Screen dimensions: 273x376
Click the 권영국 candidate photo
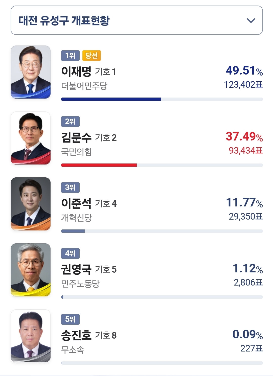click(31, 270)
